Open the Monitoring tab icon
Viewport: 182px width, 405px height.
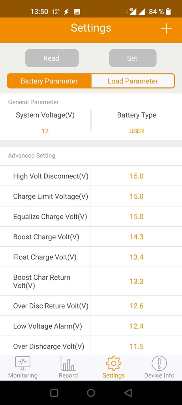(x=23, y=363)
